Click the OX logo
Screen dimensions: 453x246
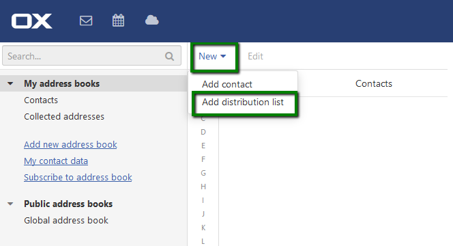coord(32,20)
